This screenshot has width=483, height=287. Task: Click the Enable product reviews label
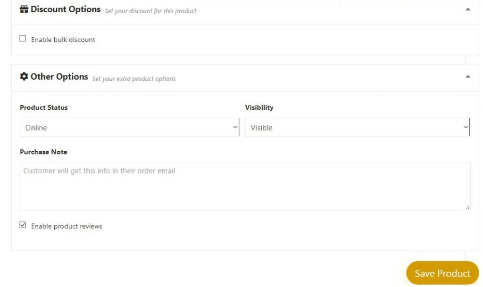(67, 226)
